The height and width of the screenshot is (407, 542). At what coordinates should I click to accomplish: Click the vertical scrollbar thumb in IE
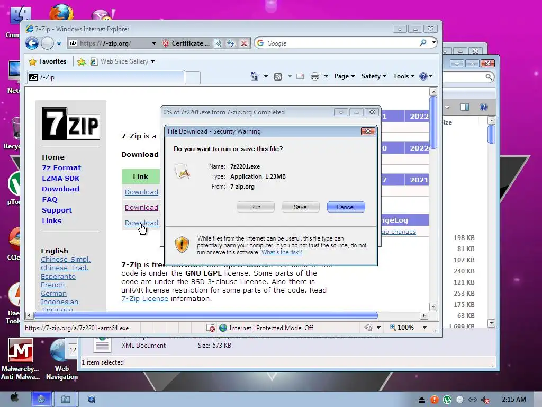click(433, 123)
